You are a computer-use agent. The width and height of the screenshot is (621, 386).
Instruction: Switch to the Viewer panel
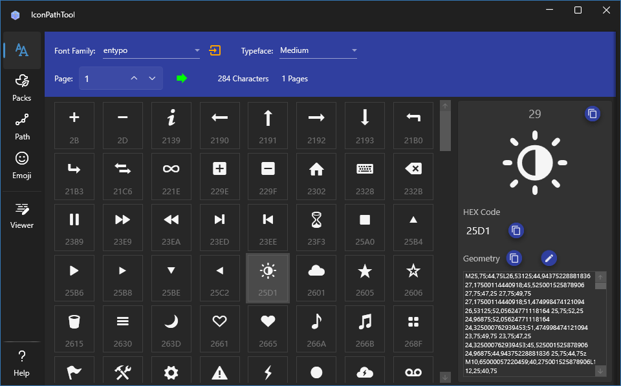pyautogui.click(x=21, y=216)
